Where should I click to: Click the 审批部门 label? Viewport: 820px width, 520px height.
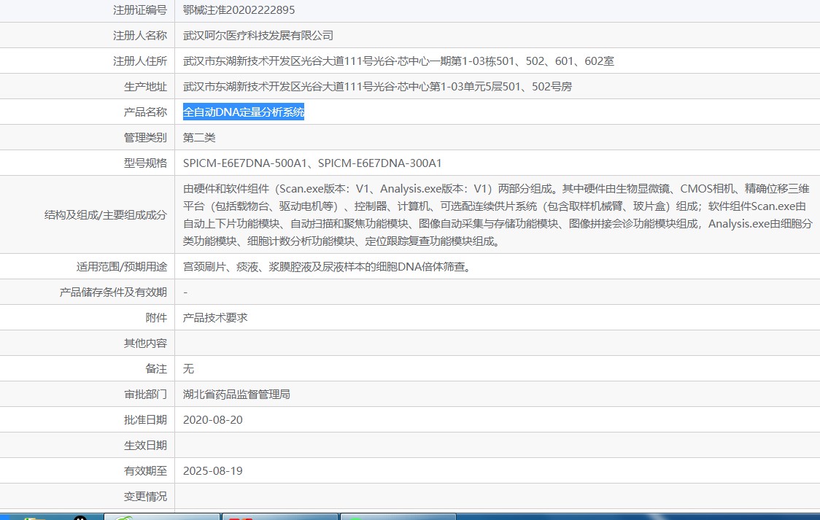[145, 395]
